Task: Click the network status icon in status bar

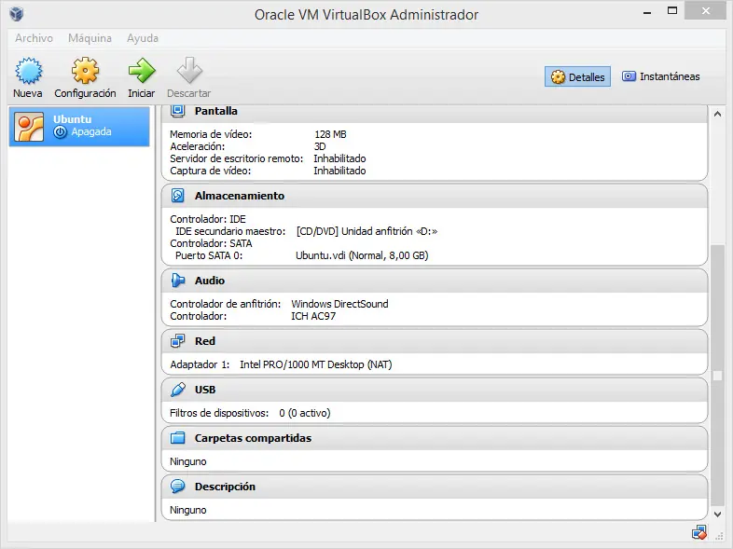Action: (x=699, y=532)
